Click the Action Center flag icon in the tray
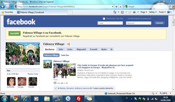175x102 pixels. pos(144,99)
